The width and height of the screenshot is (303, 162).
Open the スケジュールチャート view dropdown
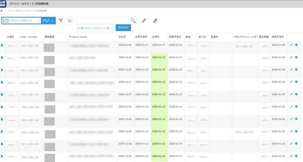coord(22,21)
